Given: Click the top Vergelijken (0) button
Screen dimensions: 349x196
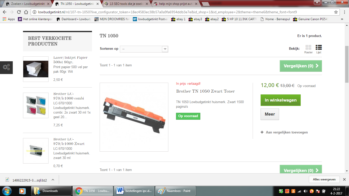Looking at the screenshot, I should pyautogui.click(x=301, y=66).
